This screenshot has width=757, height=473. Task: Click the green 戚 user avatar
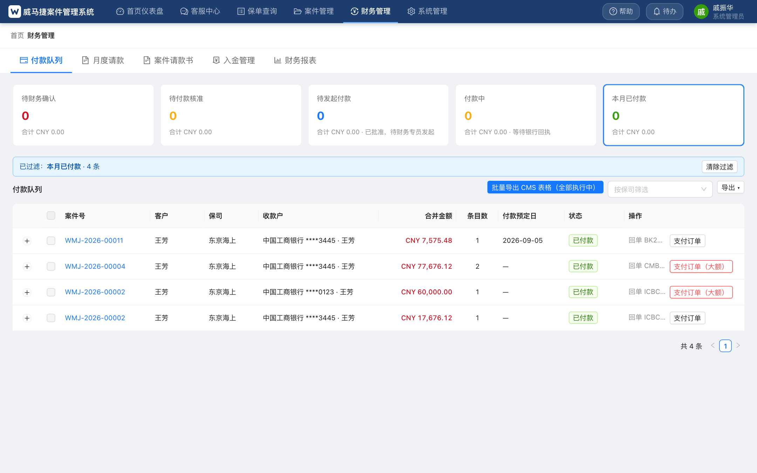click(701, 12)
